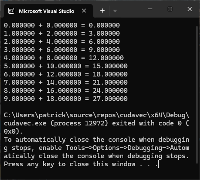
Task: Click the text cursor after the final dot
Action: 158,164
